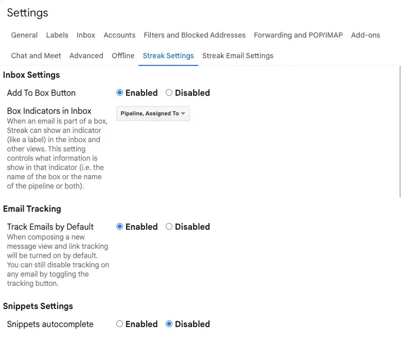Switch to the Add-ons tab

click(365, 35)
